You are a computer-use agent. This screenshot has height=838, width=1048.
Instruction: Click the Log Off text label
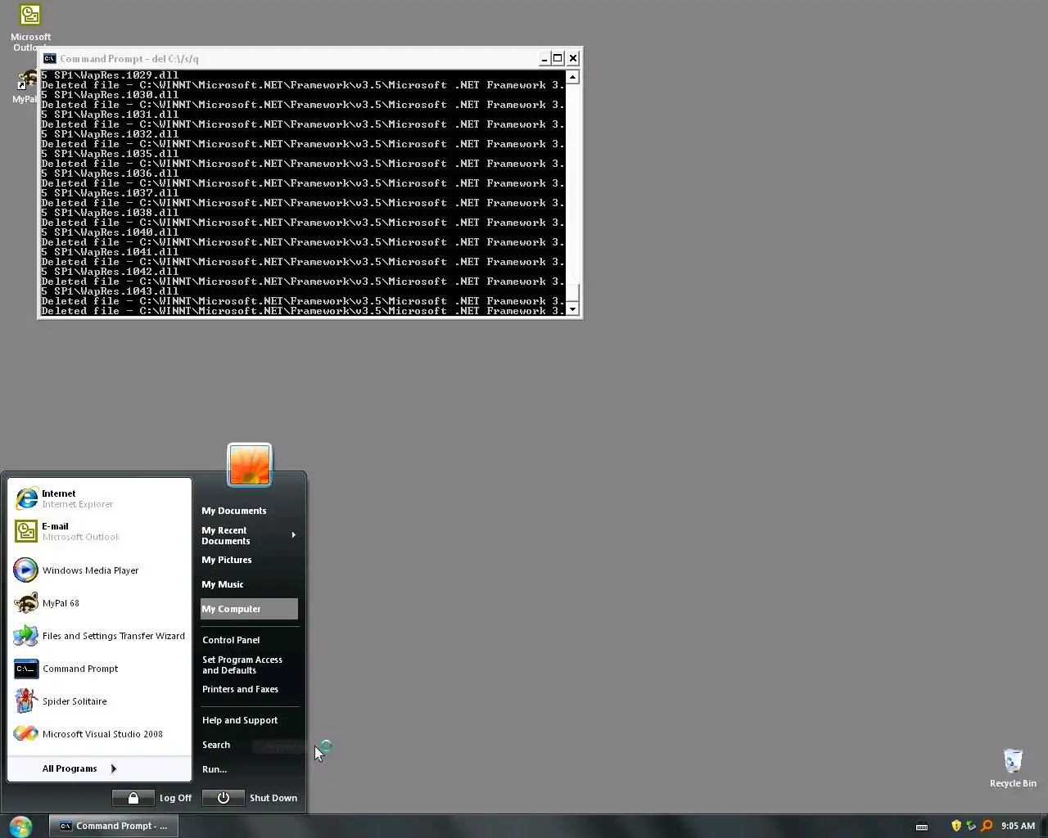coord(175,798)
